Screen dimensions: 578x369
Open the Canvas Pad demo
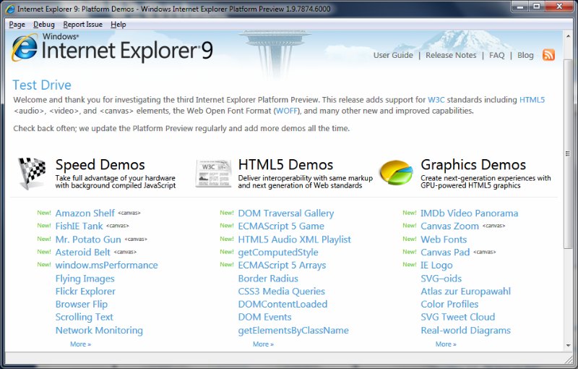(x=445, y=253)
